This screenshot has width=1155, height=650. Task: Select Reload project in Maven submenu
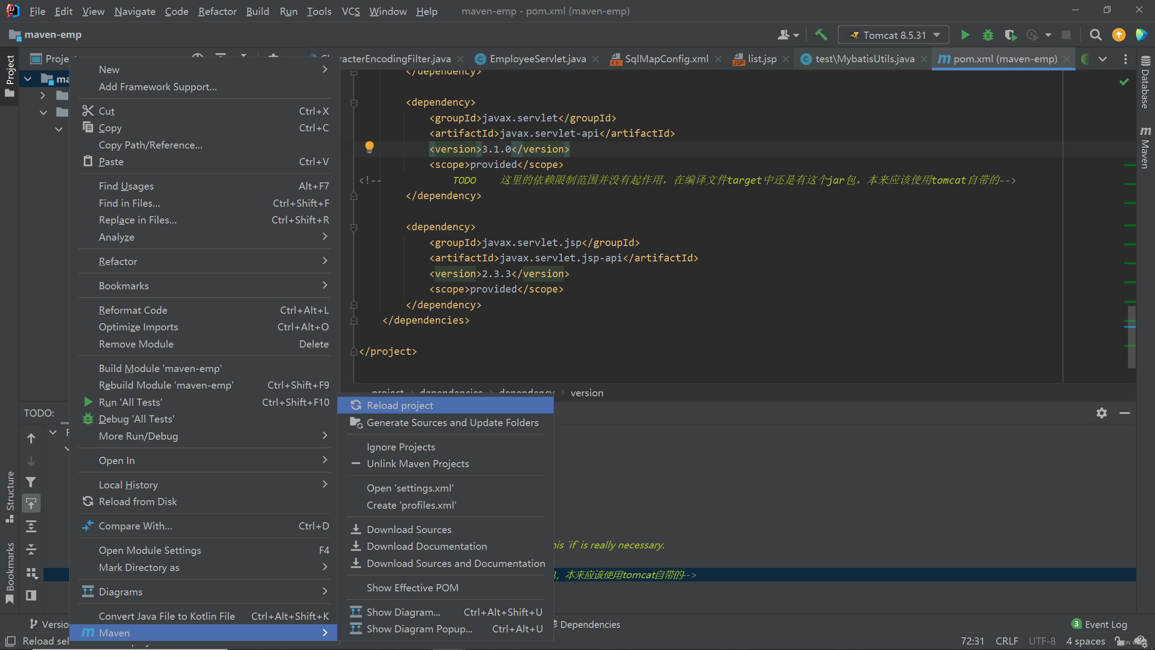[x=400, y=405]
